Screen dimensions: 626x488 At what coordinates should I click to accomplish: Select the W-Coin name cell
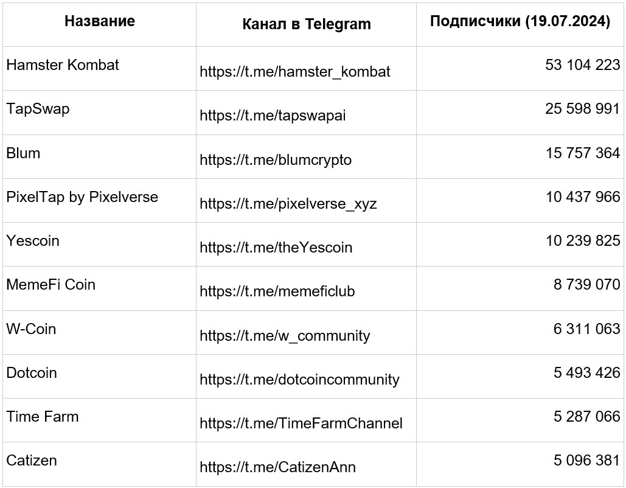click(x=99, y=333)
